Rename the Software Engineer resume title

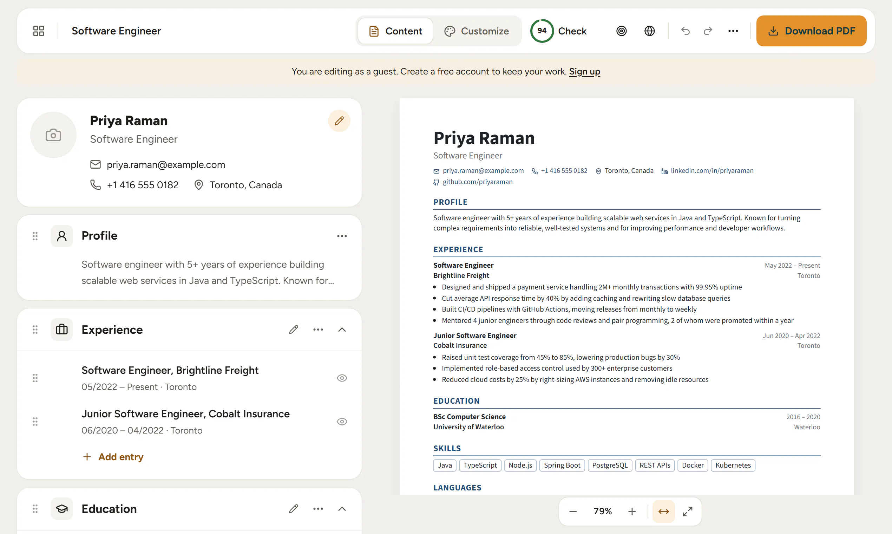(x=116, y=31)
